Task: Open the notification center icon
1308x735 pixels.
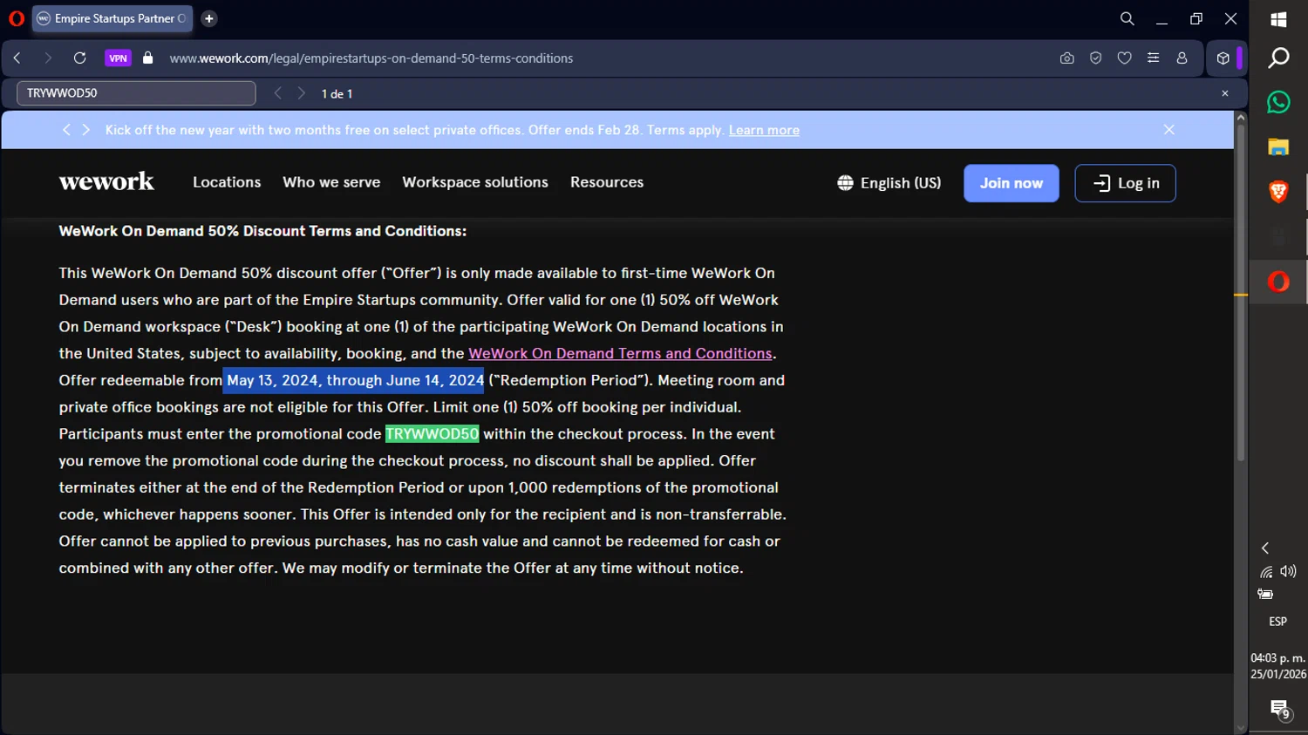Action: pos(1279,709)
